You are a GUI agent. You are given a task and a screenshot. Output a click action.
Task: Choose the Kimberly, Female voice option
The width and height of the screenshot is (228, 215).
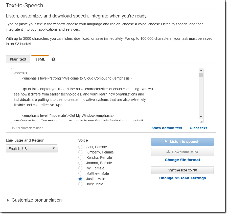tap(80, 152)
